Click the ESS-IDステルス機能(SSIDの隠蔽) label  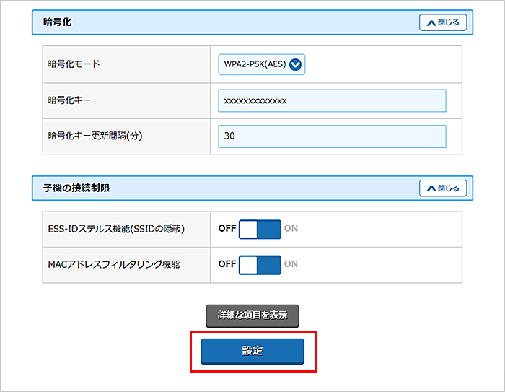(116, 229)
